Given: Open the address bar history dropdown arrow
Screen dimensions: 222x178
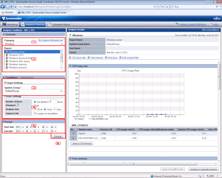Looking at the screenshot, I should pos(155,7).
